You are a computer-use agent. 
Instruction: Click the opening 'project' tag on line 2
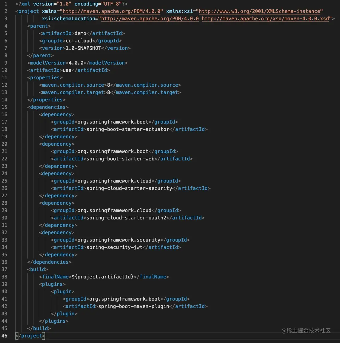click(27, 11)
